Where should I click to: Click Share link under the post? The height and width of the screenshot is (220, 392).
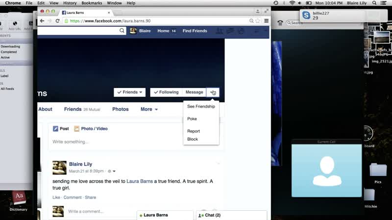click(90, 198)
